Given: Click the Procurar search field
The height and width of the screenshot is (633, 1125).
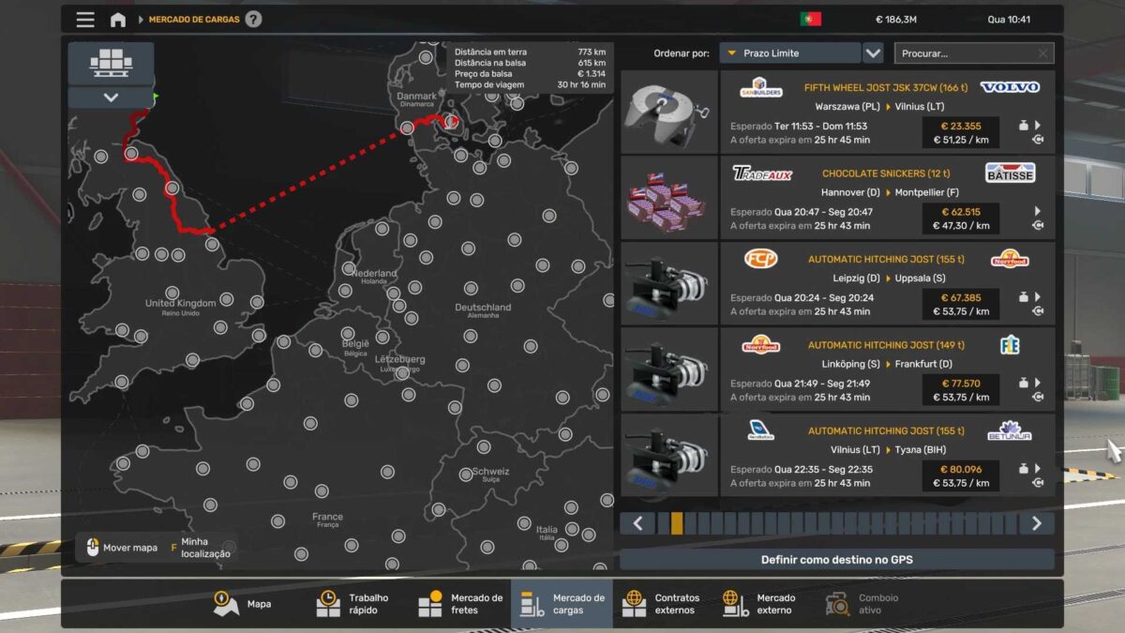Looking at the screenshot, I should 964,53.
